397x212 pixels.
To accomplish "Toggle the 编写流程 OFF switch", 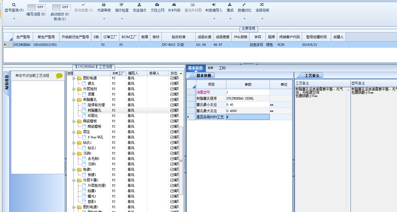I will click(x=37, y=7).
